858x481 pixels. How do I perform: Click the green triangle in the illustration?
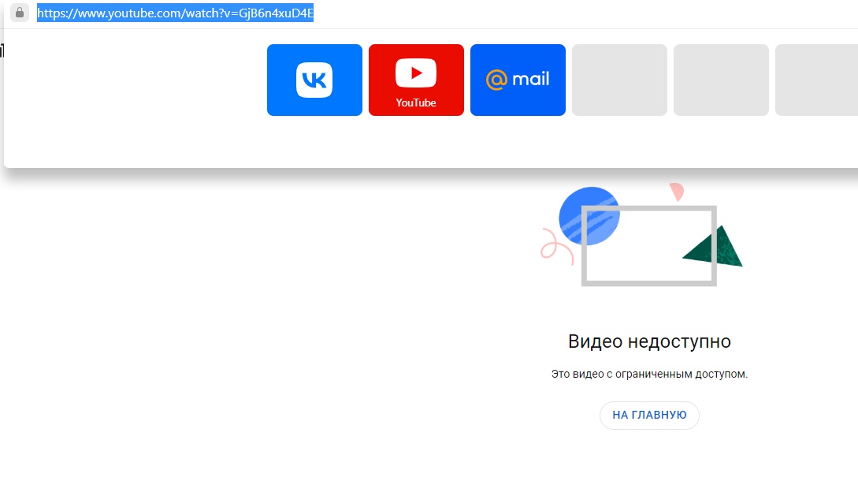[x=719, y=250]
